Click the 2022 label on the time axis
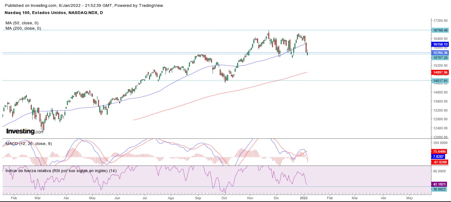Image resolution: width=451 pixels, height=202 pixels. pos(303,197)
